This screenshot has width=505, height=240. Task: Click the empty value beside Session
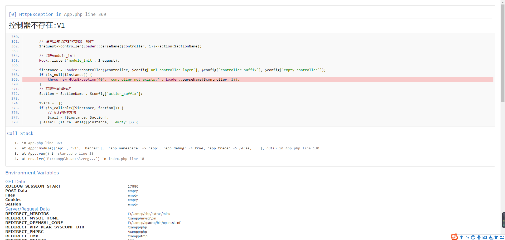pos(133,204)
